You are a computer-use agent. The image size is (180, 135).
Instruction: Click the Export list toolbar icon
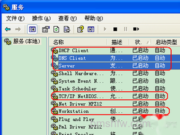[67, 29]
